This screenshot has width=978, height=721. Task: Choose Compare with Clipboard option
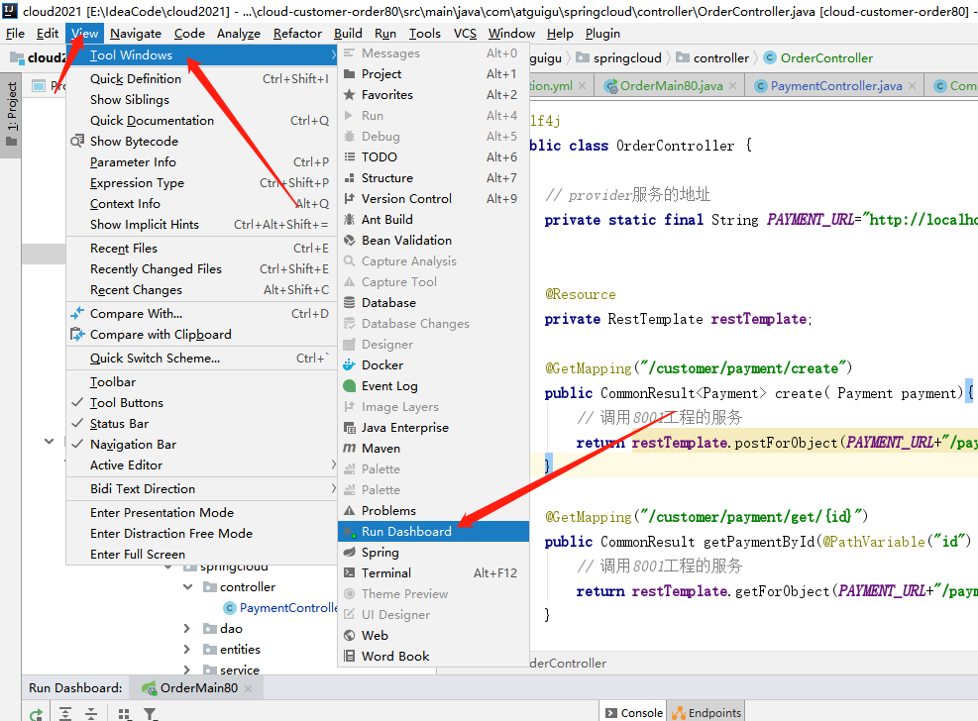click(201, 335)
